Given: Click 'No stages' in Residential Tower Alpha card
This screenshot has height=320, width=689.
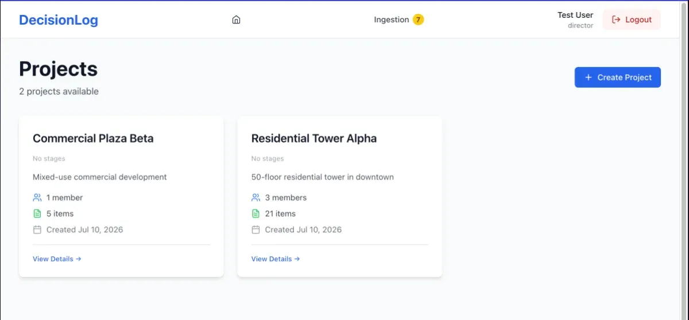Looking at the screenshot, I should (268, 158).
